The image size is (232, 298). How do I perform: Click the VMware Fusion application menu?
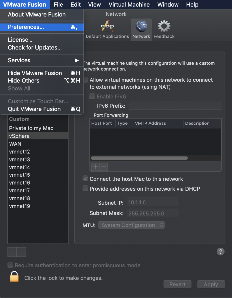click(25, 4)
